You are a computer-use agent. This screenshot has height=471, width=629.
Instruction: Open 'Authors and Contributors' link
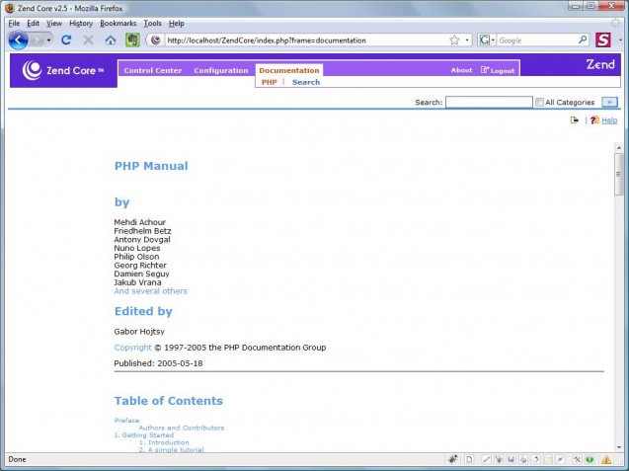tap(182, 428)
